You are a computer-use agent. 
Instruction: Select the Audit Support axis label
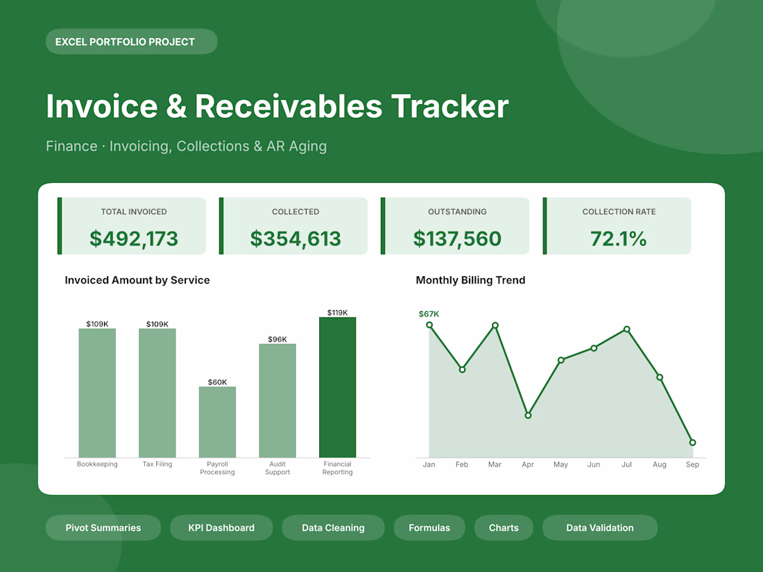[x=277, y=468]
